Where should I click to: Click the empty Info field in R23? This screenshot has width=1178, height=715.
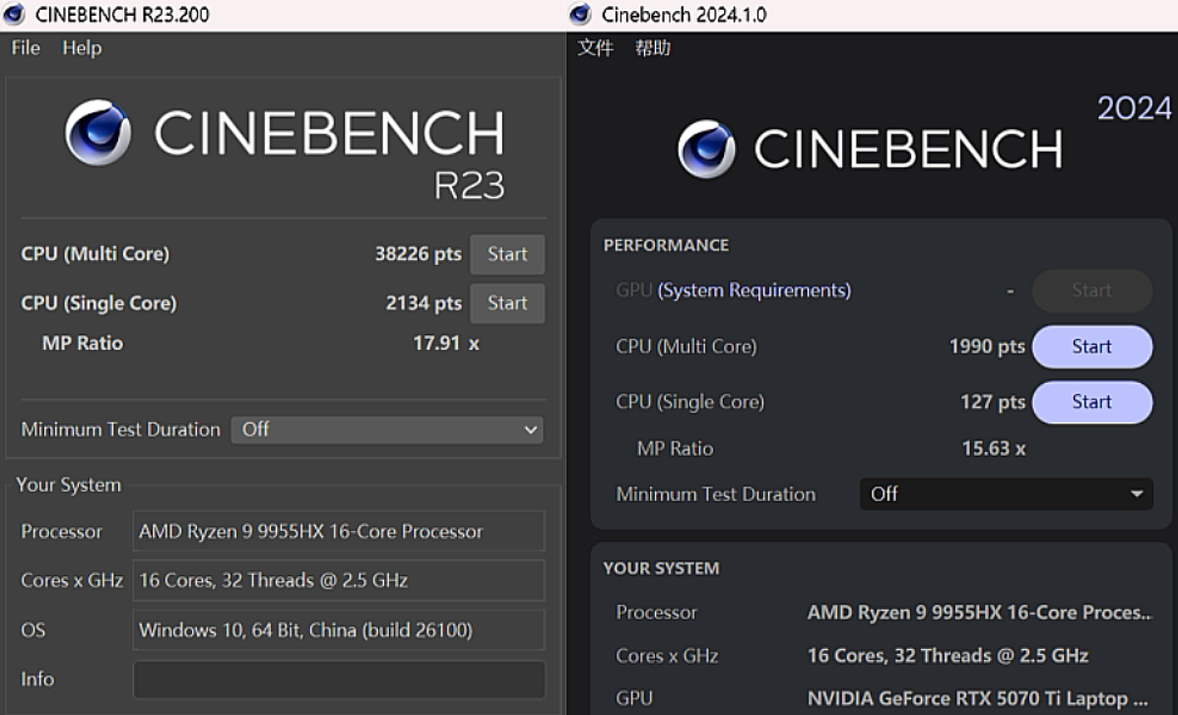[339, 680]
